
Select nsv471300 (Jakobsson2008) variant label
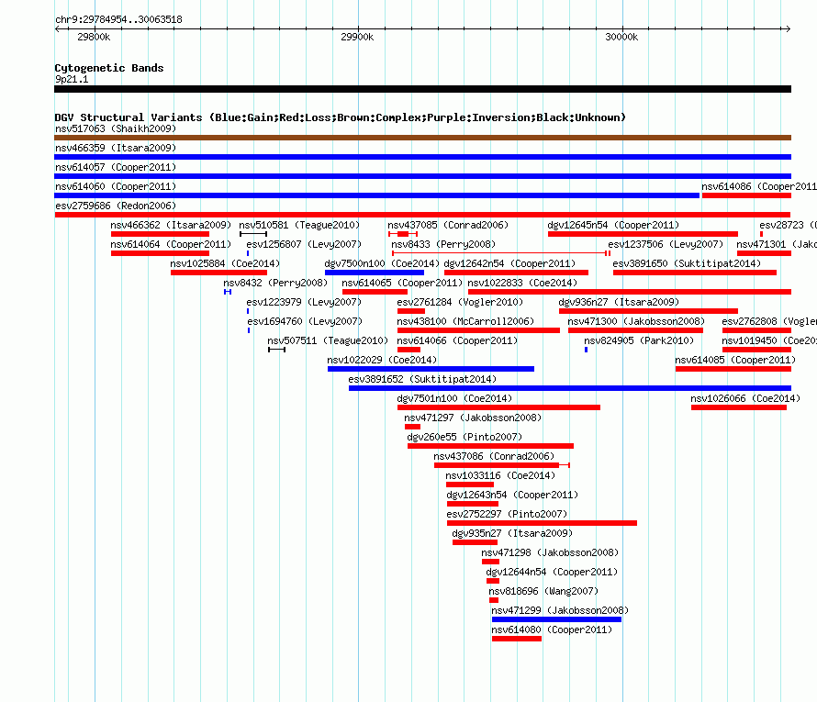[x=636, y=321]
